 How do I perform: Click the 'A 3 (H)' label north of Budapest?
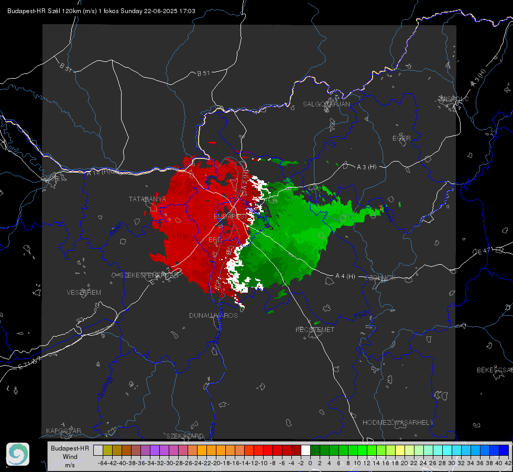tap(366, 167)
